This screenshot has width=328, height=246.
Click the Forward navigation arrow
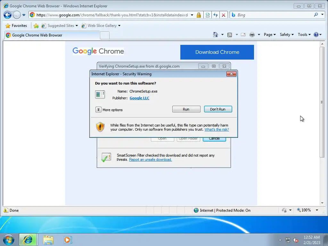17,15
